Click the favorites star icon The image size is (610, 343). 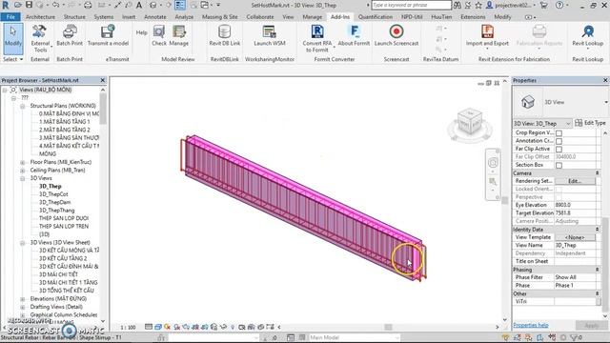coord(478,5)
